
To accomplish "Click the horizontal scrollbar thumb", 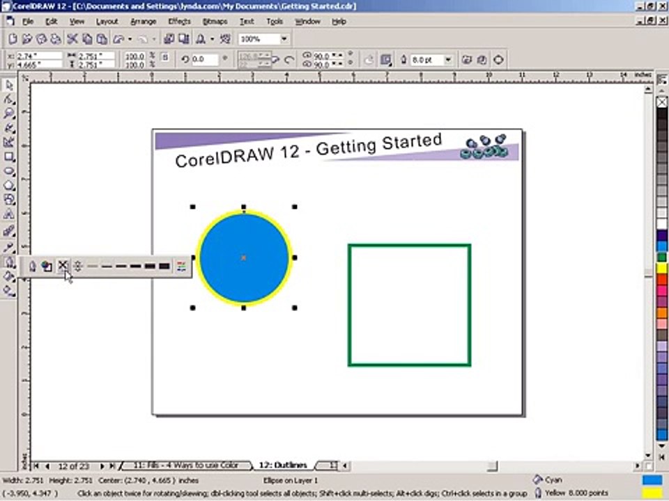I will [493, 466].
